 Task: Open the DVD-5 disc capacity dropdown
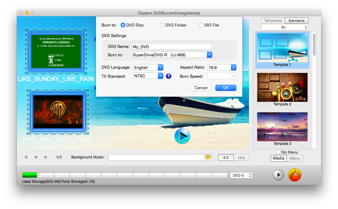coord(241,175)
